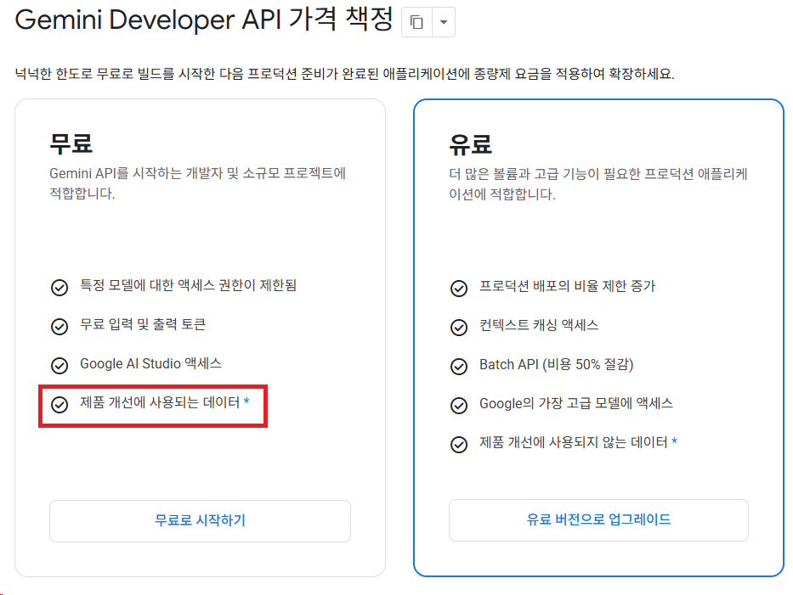Image resolution: width=793 pixels, height=595 pixels.
Task: Select the 유료 plan heading
Action: pyautogui.click(x=470, y=144)
